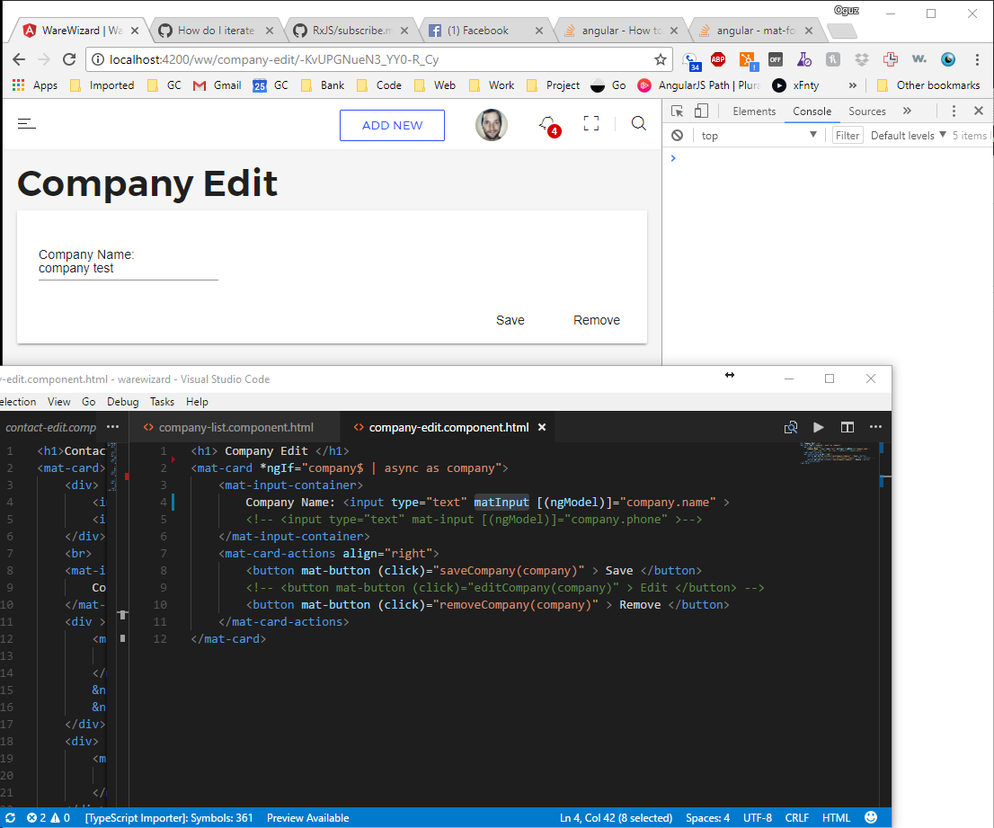Toggle the DevTools device toolbar

[701, 111]
